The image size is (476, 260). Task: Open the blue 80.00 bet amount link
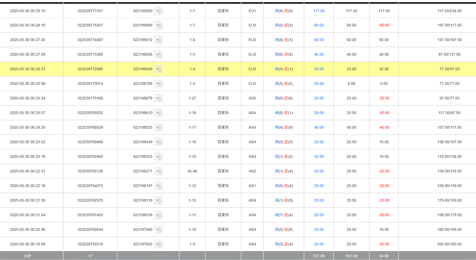tap(319, 25)
